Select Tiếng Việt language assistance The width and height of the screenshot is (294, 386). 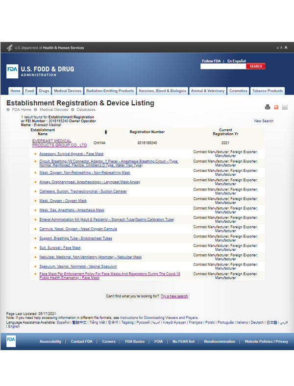[x=97, y=322]
